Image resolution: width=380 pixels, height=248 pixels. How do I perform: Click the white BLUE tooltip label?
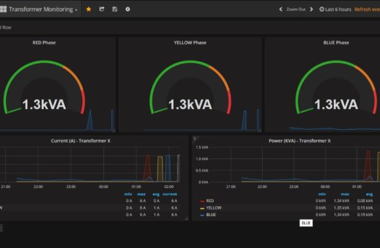pyautogui.click(x=306, y=223)
